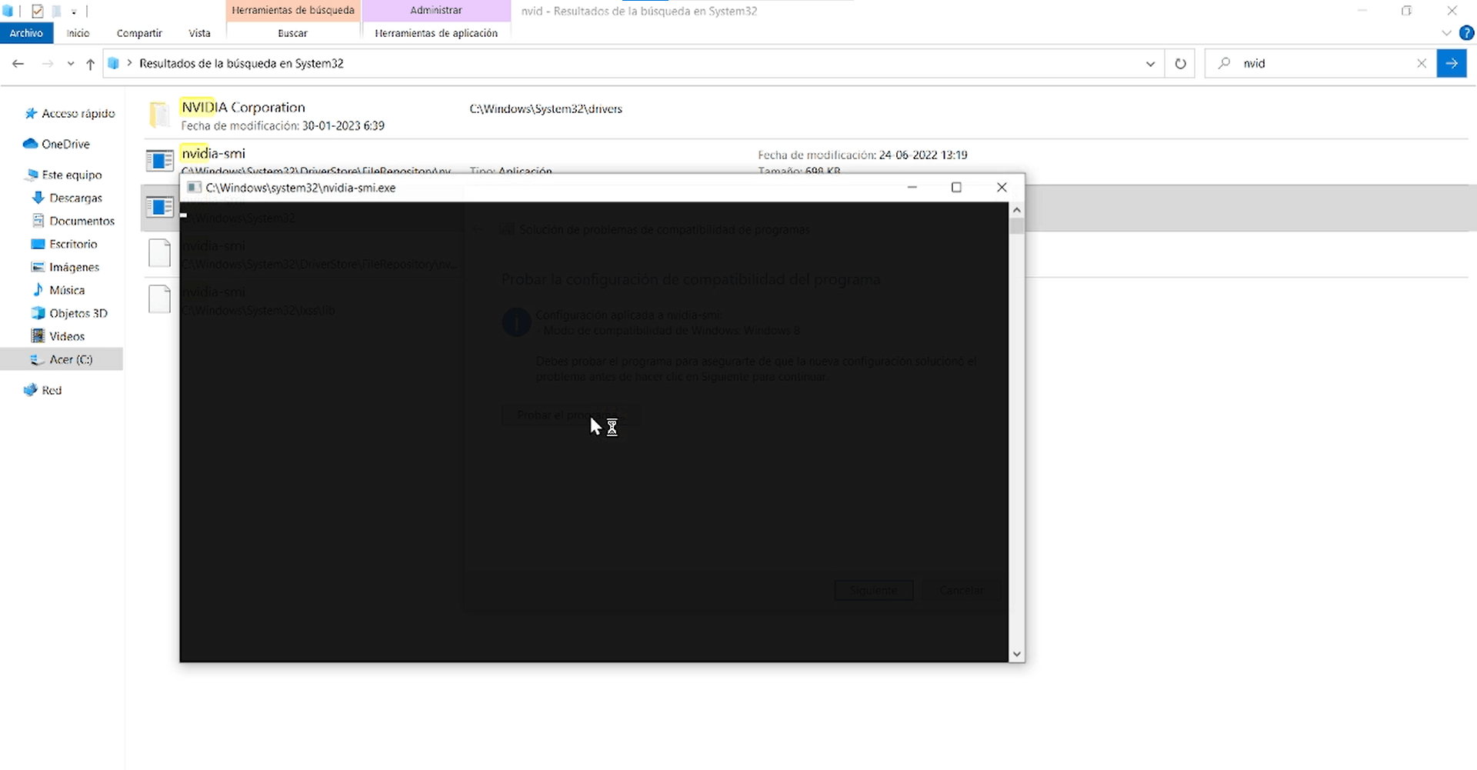Open the Acceso rápido star icon
The image size is (1477, 770).
[x=31, y=114]
